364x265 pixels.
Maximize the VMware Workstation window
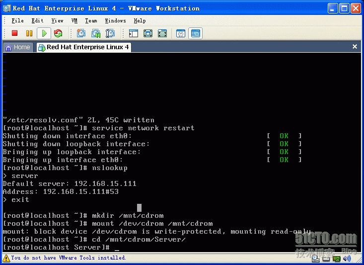[x=344, y=8]
